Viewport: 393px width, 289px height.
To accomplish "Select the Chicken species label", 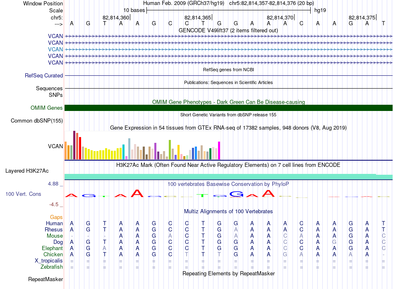I will tap(53, 254).
